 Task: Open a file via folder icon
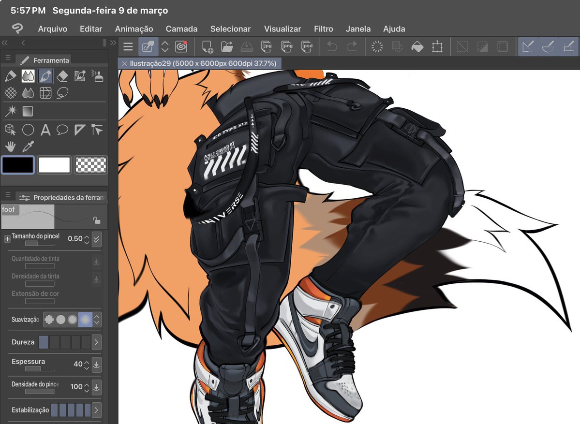tap(227, 46)
